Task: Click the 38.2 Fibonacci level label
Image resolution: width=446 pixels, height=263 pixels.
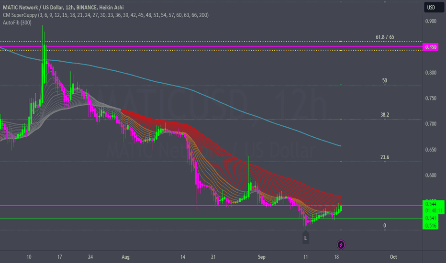Action: coord(385,115)
